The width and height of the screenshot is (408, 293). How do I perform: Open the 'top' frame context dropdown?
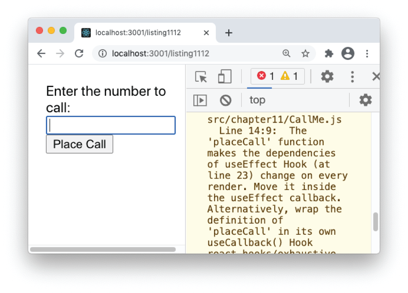[257, 100]
